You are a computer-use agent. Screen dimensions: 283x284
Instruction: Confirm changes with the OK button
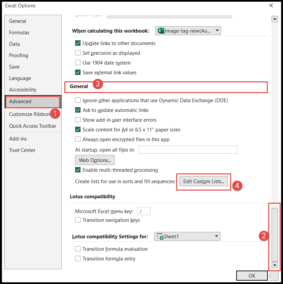click(252, 275)
